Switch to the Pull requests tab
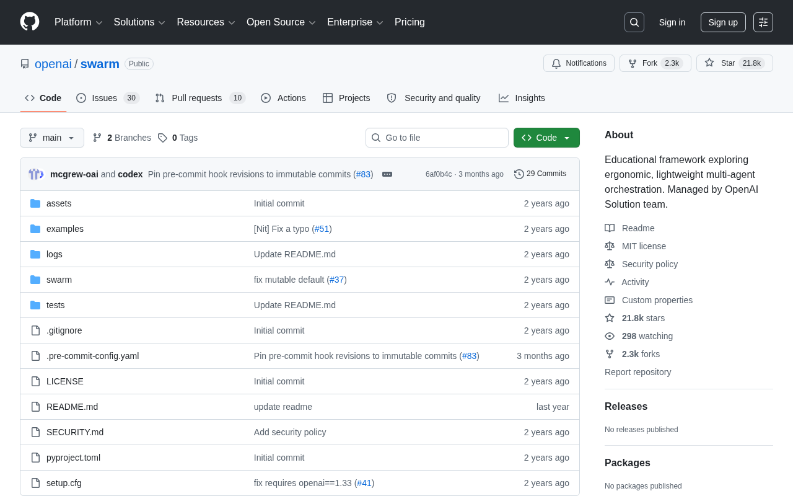The height and width of the screenshot is (496, 793). (x=200, y=98)
